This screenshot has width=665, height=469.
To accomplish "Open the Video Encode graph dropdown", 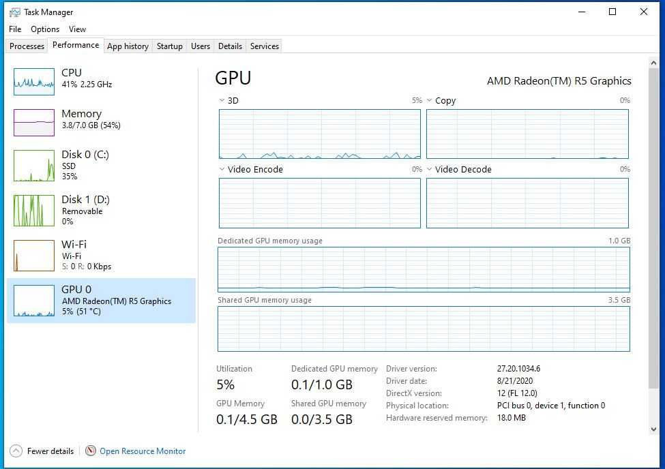I will [222, 169].
